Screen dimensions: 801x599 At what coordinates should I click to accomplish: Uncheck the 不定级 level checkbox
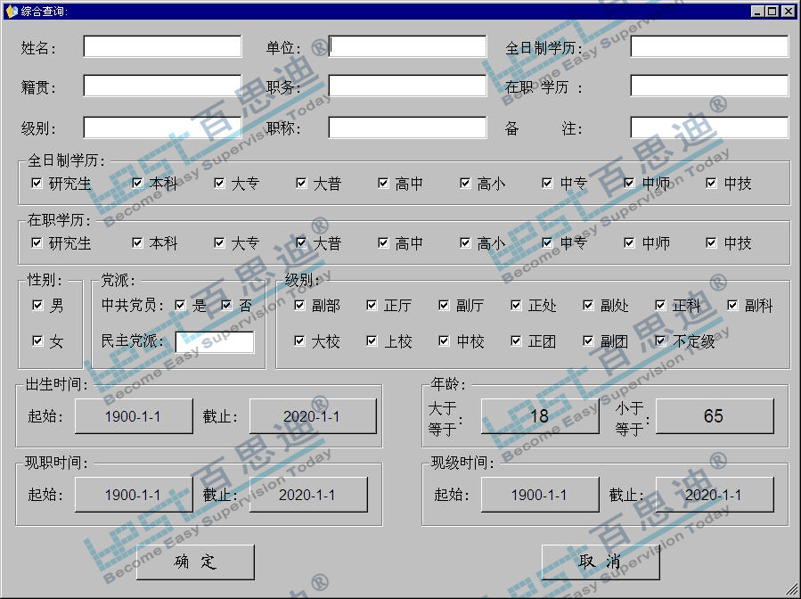click(660, 341)
